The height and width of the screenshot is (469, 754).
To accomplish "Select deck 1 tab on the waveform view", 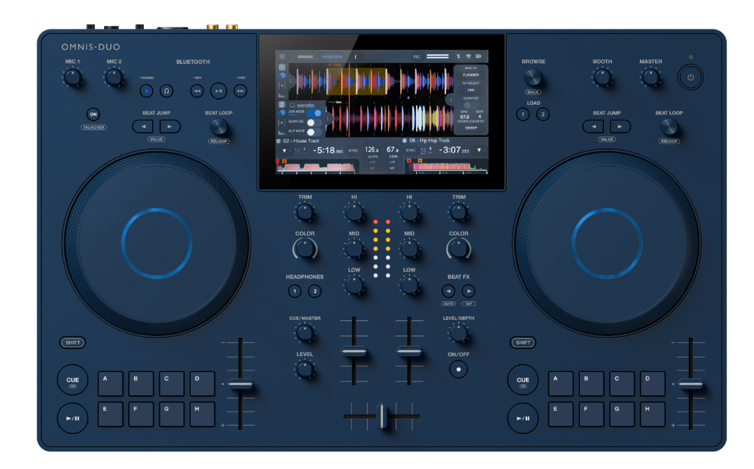I will [282, 67].
